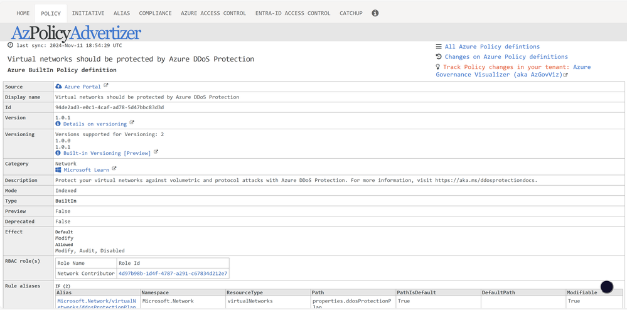
Task: Go to the COMPLIANCE tab
Action: (x=155, y=13)
